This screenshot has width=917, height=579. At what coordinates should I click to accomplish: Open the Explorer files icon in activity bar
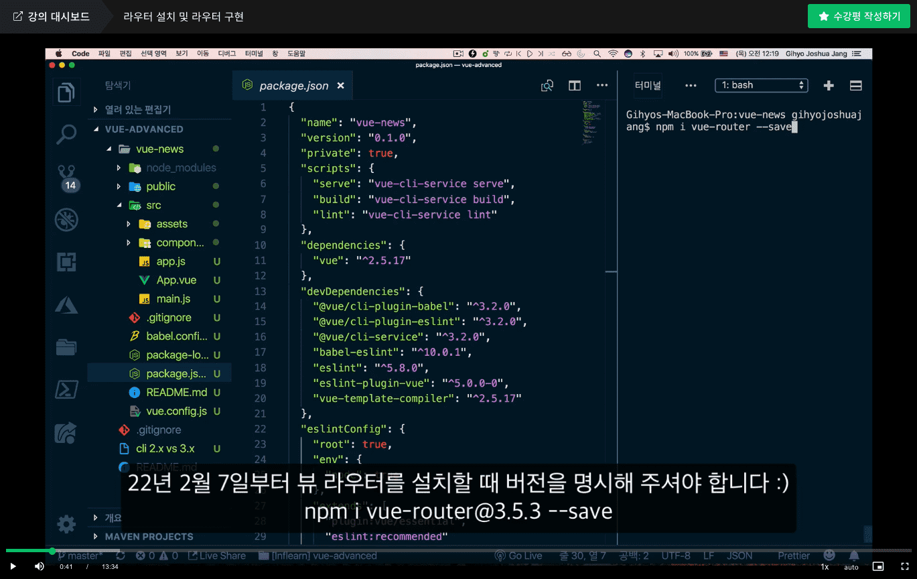[x=66, y=92]
